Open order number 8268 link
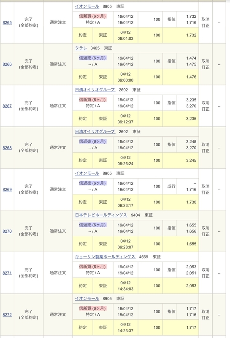This screenshot has width=230, height=338. pos(7,147)
